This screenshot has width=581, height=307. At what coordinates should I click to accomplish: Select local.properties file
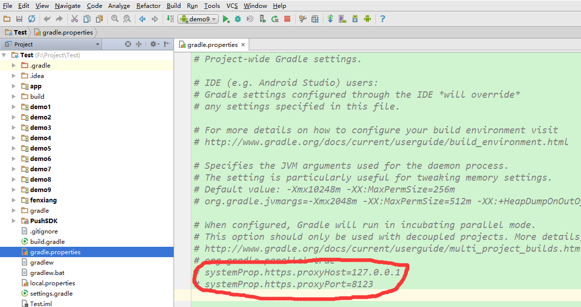pyautogui.click(x=52, y=283)
